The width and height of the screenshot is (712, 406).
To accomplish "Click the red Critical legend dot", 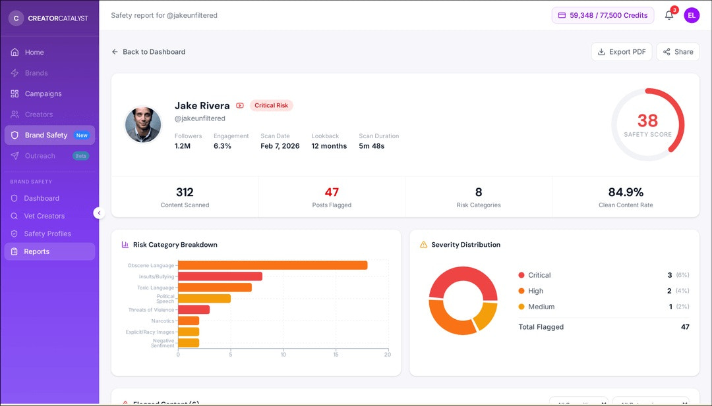I will coord(521,275).
